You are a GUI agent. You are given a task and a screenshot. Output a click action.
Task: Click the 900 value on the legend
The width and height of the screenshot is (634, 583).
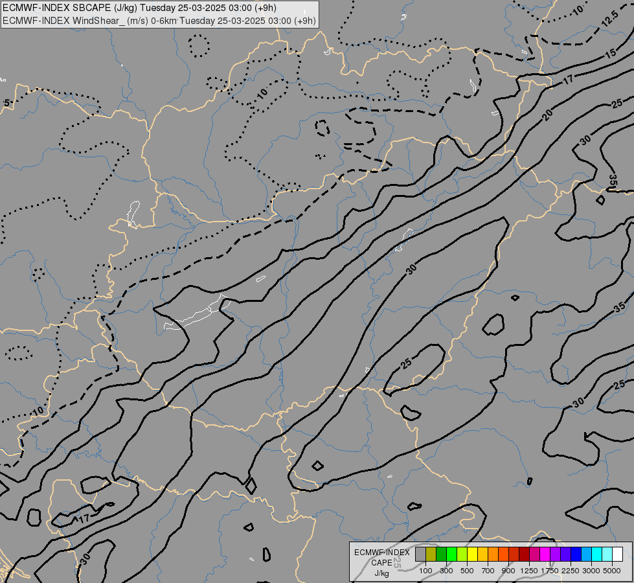508,571
